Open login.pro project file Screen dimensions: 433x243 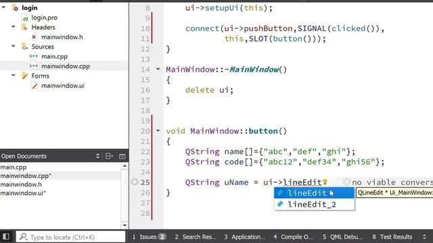[45, 18]
